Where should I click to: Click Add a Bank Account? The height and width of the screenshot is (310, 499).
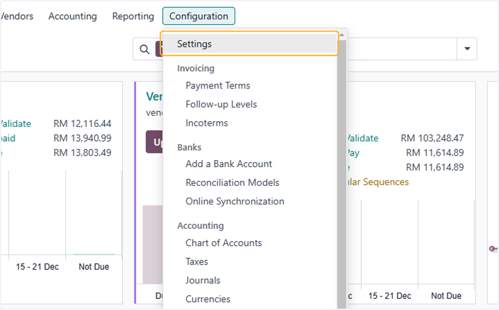(229, 164)
